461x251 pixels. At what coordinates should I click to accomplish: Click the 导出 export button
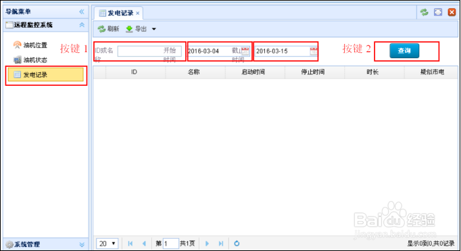[136, 29]
